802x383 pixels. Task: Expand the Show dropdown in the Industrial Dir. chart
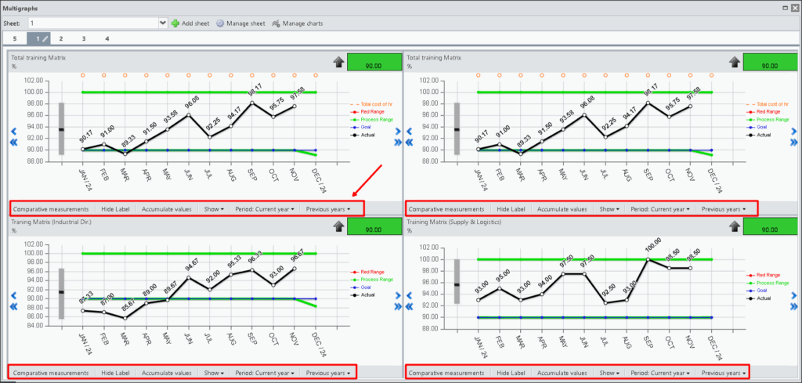click(x=212, y=373)
